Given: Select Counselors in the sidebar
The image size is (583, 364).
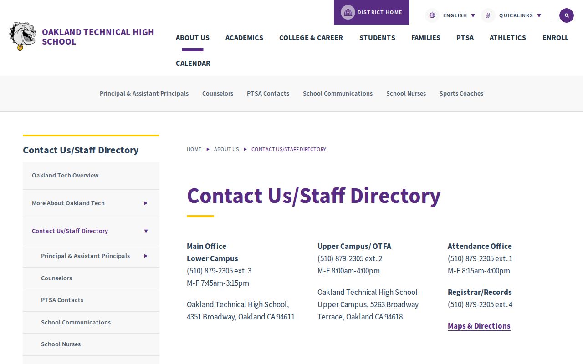Looking at the screenshot, I should pos(91,278).
